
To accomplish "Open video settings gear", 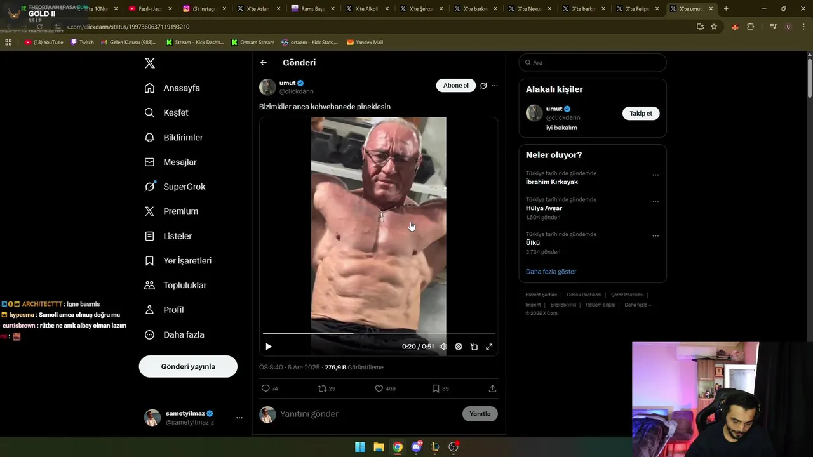I will (459, 347).
